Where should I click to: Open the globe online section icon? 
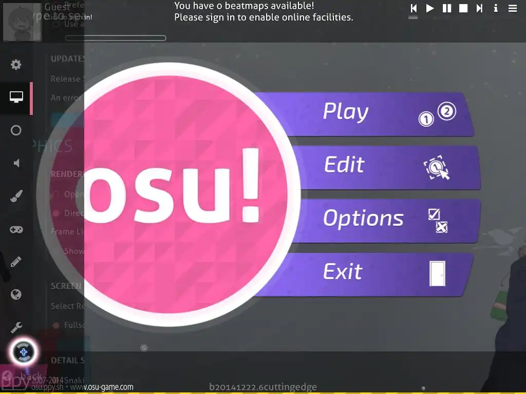coord(16,294)
